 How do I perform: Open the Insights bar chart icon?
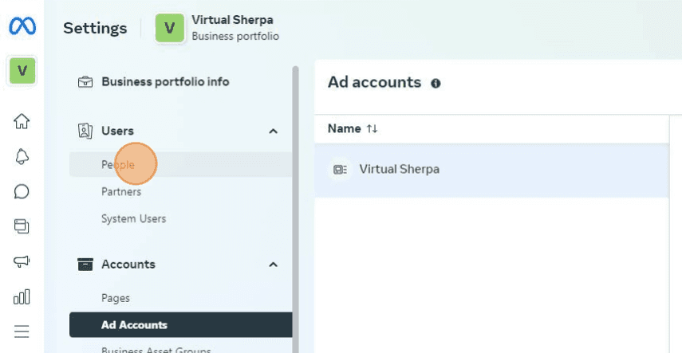coord(22,296)
